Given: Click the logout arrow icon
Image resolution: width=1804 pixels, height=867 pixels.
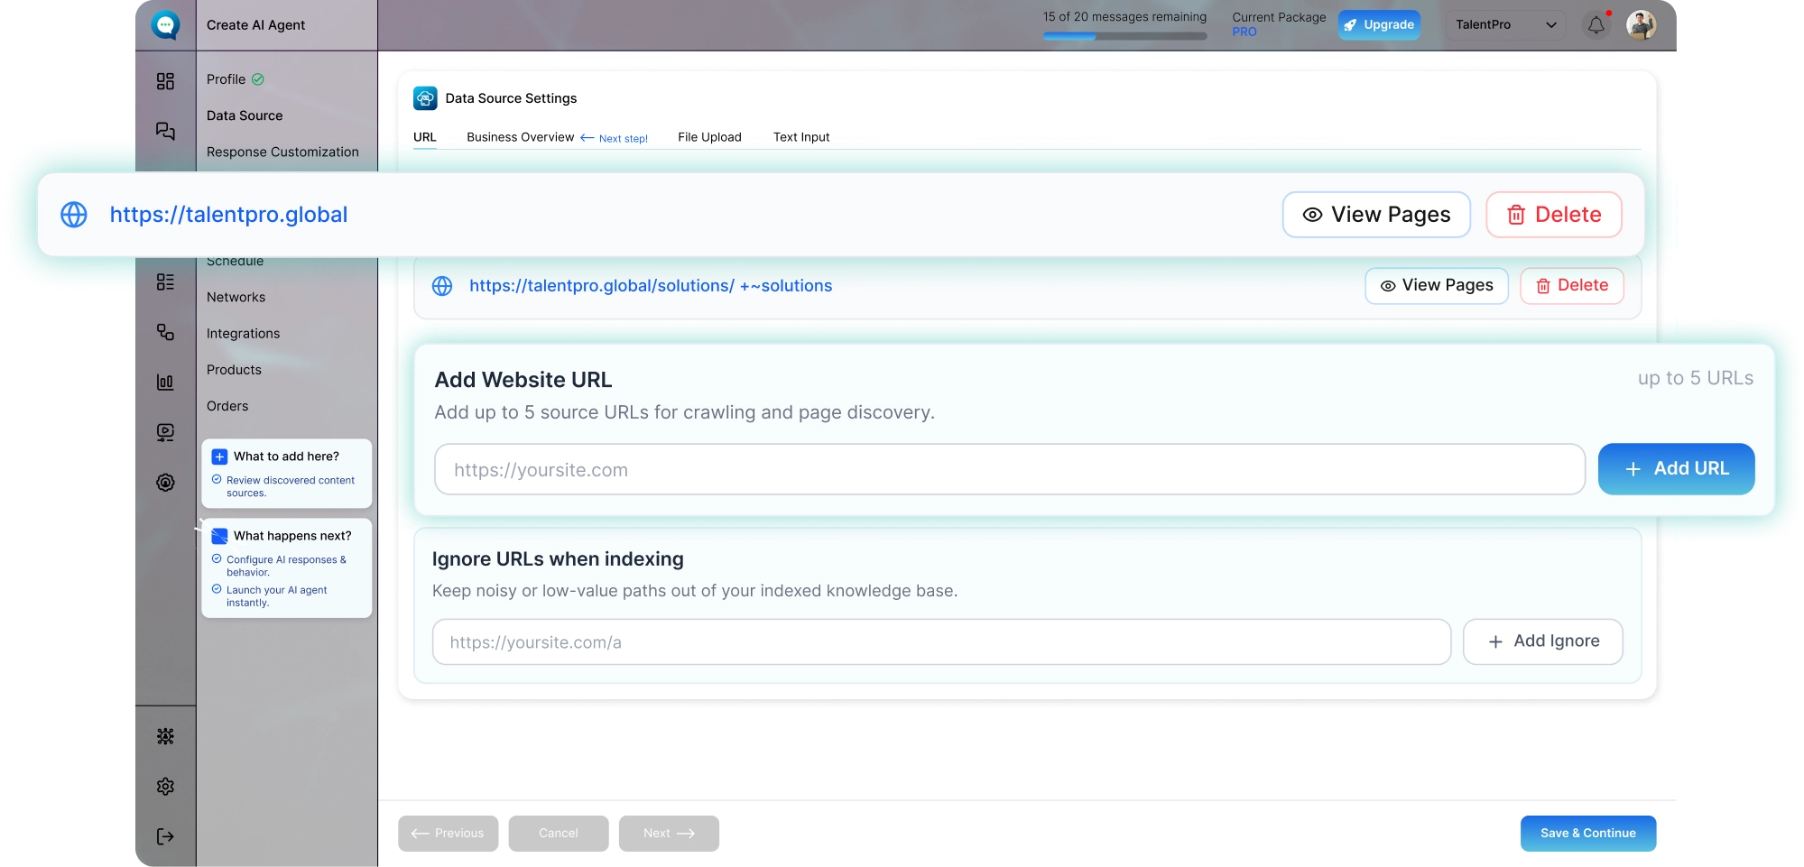Looking at the screenshot, I should coord(165,836).
